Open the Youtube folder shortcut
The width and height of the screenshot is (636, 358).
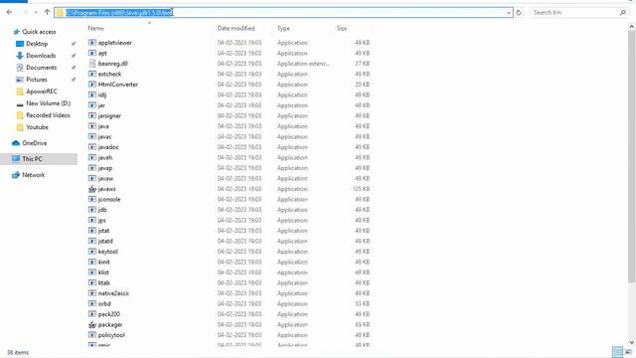coord(37,127)
